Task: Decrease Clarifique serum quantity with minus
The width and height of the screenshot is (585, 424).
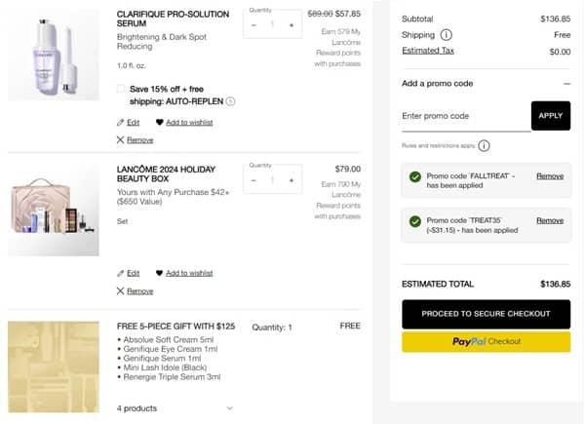Action: [x=253, y=24]
